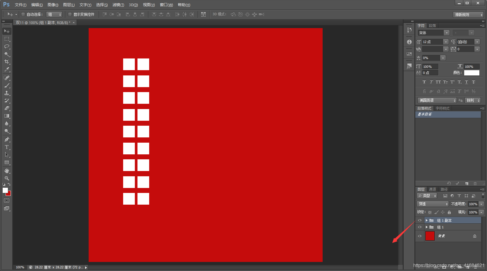
Task: Open the 图层 menu
Action: point(69,5)
